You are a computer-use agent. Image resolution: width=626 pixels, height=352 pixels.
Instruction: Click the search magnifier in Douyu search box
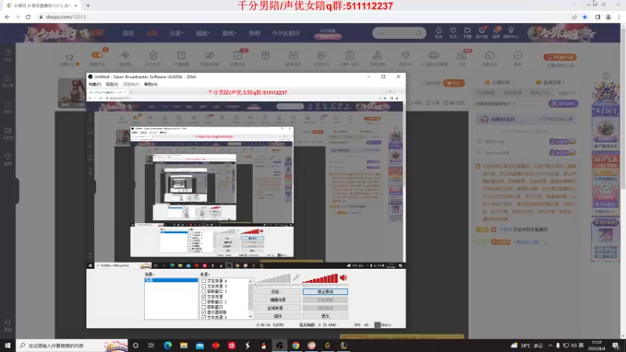pos(419,33)
